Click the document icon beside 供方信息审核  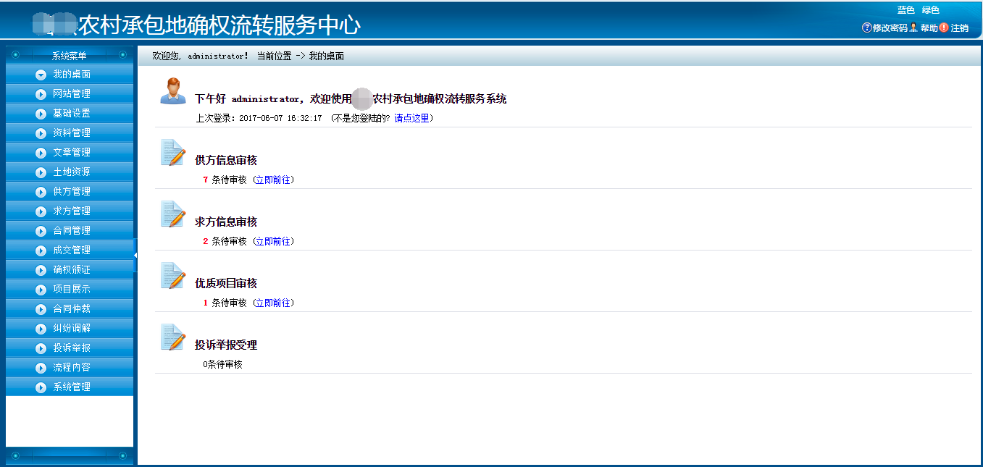172,153
